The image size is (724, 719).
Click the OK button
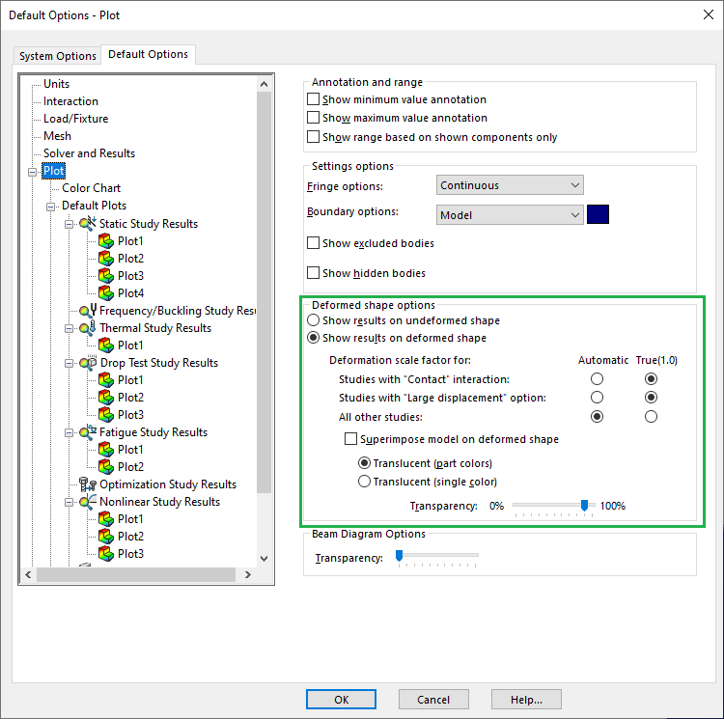click(x=341, y=700)
